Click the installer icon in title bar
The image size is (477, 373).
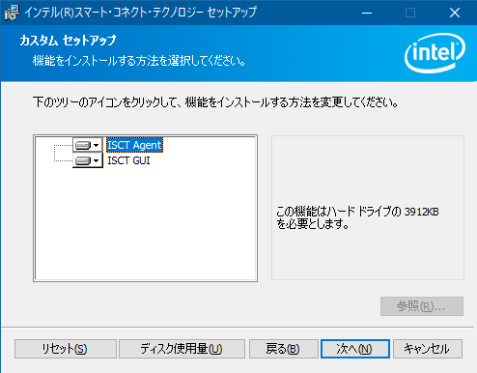12,13
